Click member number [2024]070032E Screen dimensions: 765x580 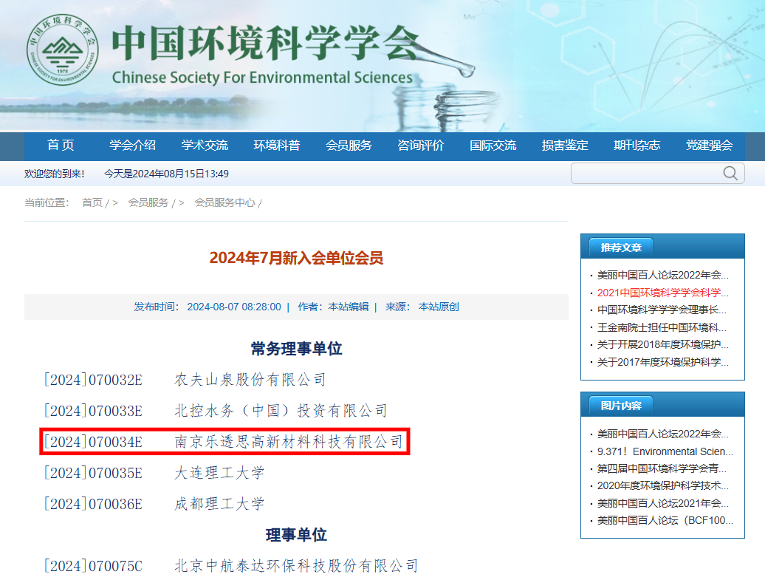coord(93,380)
